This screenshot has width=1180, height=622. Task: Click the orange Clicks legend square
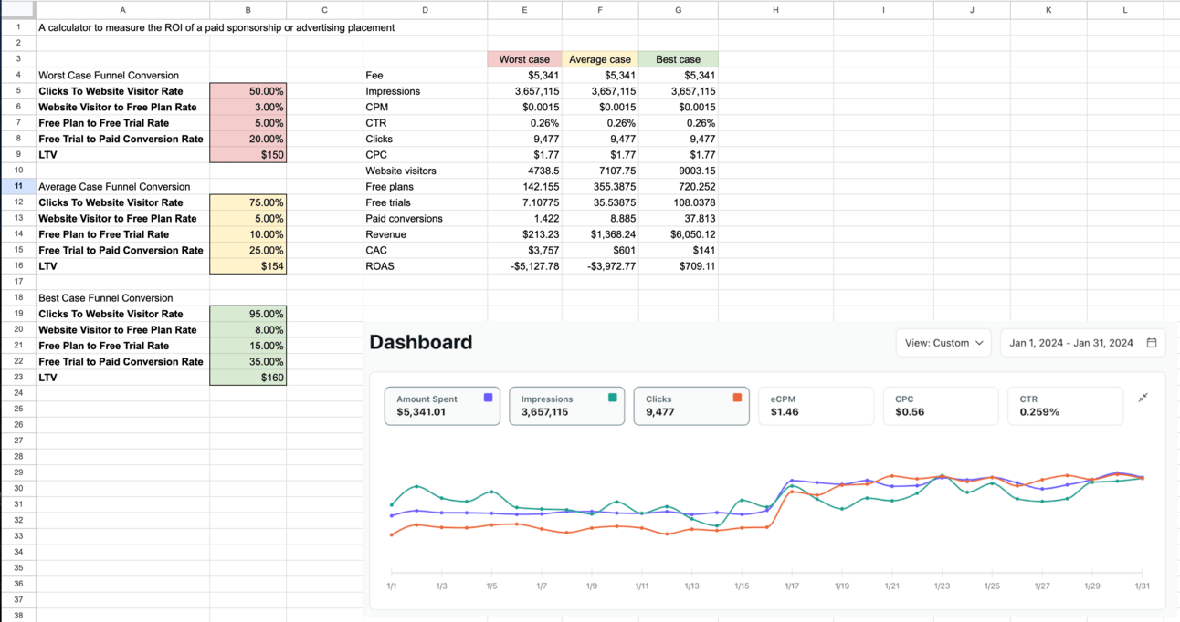pyautogui.click(x=737, y=398)
